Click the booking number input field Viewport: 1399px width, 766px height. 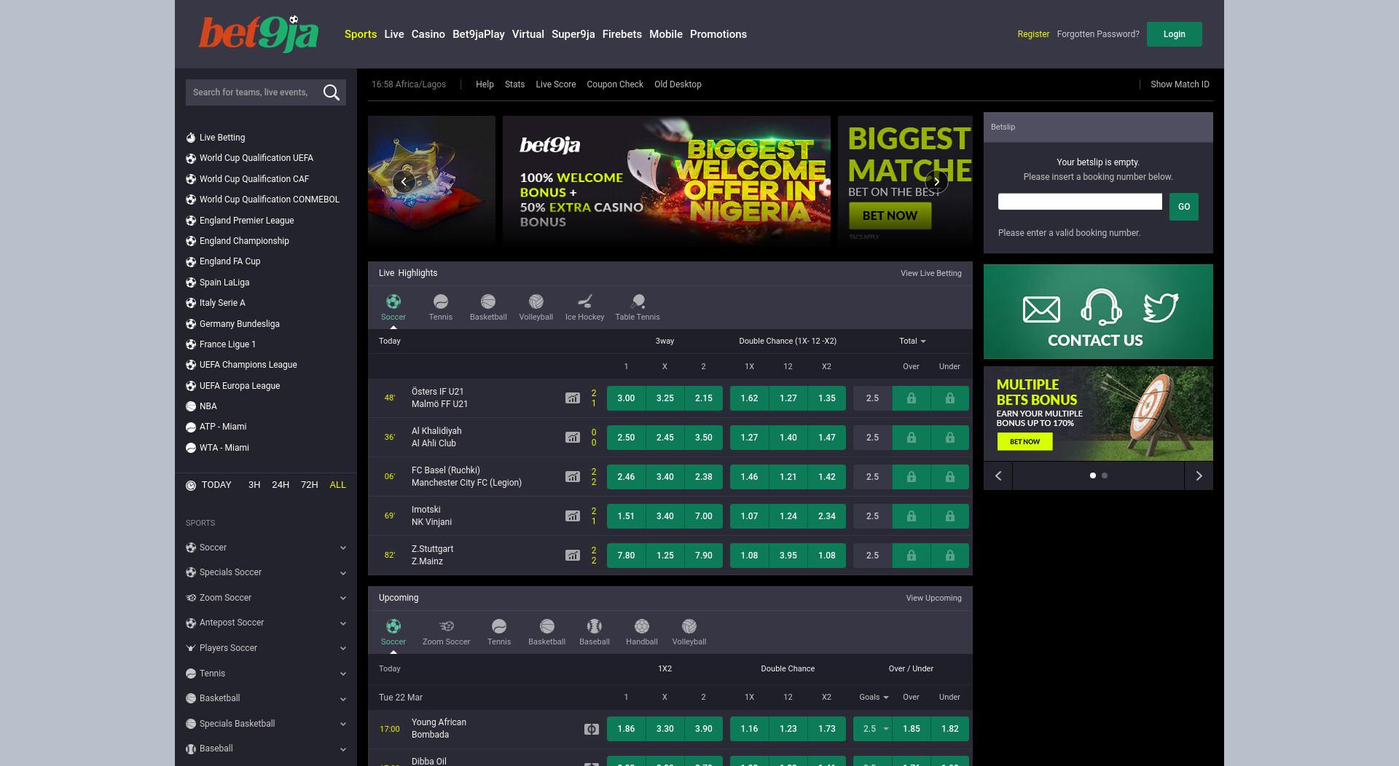click(x=1080, y=202)
